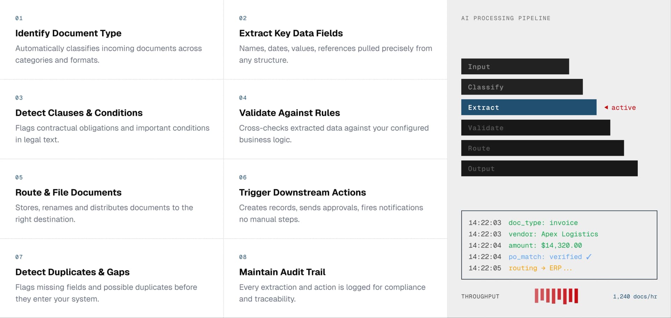Select the Output pipeline stage bar
This screenshot has width=671, height=318.
click(549, 169)
